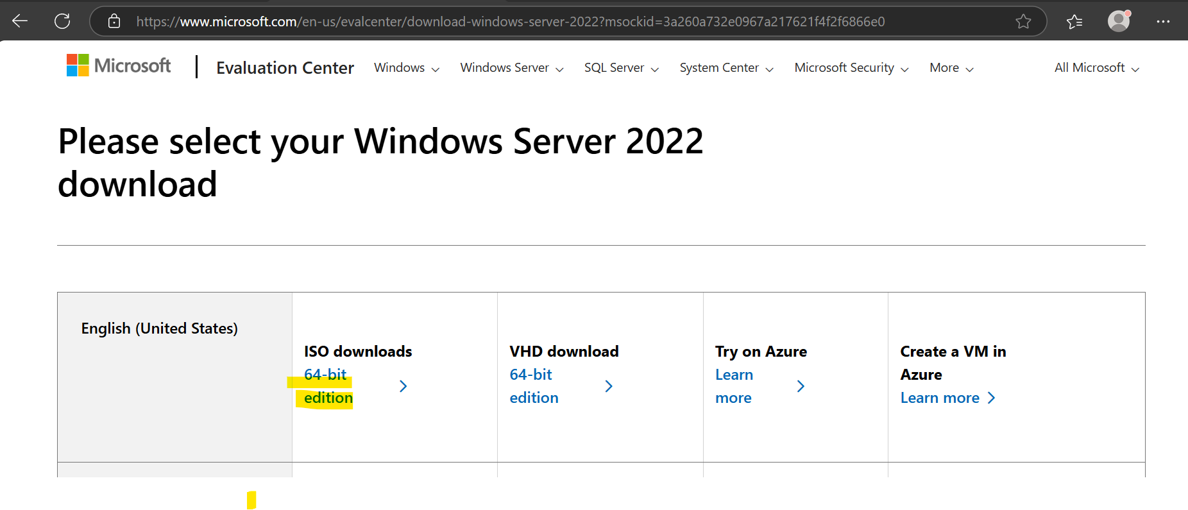Open the SQL Server dropdown
Image resolution: width=1188 pixels, height=510 pixels.
point(622,68)
